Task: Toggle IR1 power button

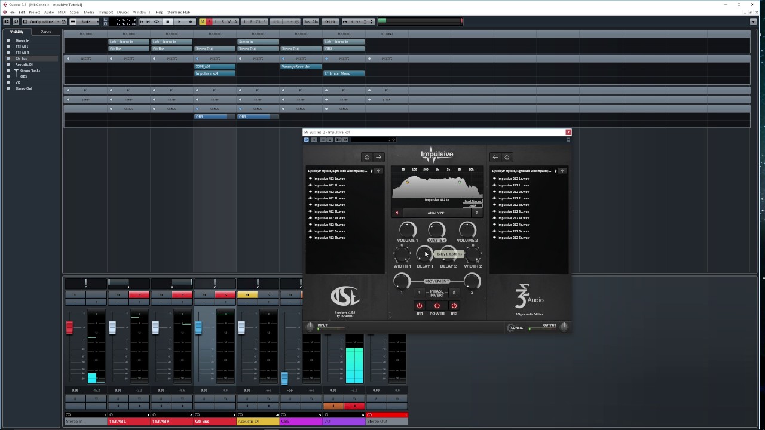Action: [420, 306]
